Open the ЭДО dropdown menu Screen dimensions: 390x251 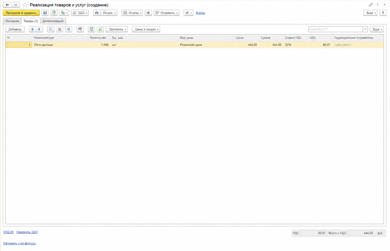pyautogui.click(x=80, y=13)
